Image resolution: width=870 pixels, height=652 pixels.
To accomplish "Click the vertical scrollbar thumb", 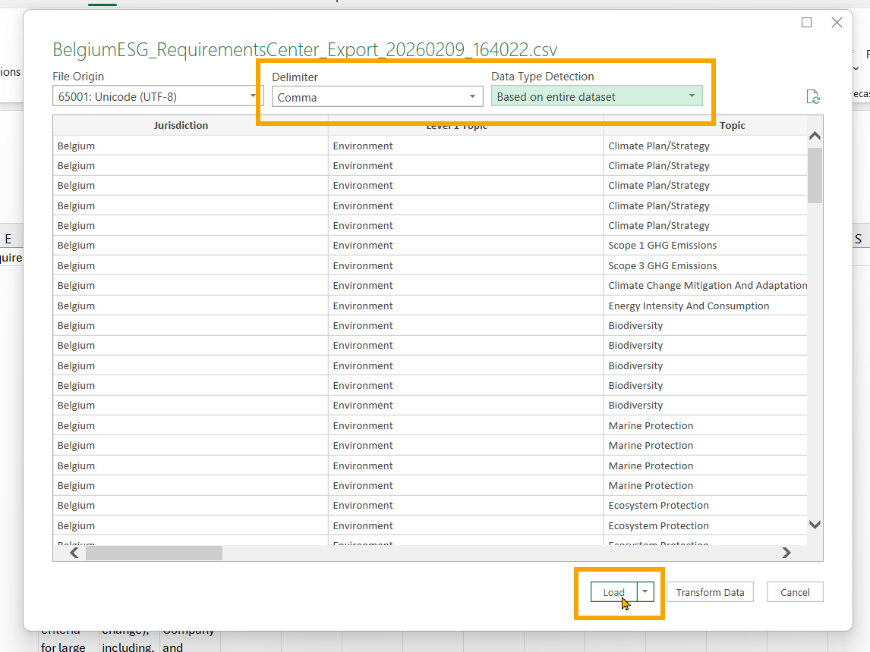I will point(815,175).
